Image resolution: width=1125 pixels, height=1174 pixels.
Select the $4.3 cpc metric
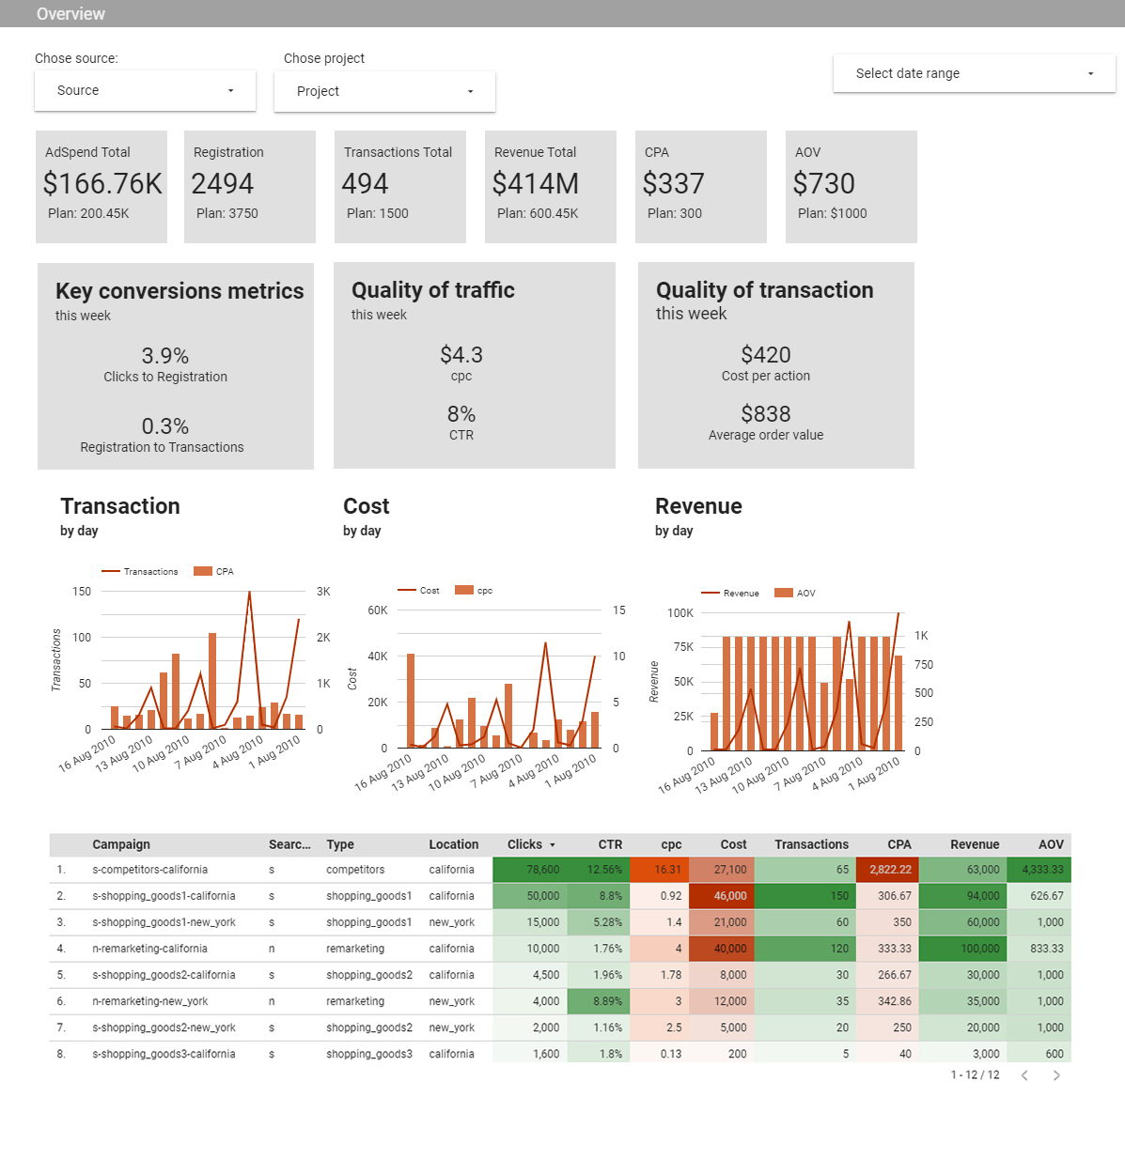pyautogui.click(x=461, y=363)
